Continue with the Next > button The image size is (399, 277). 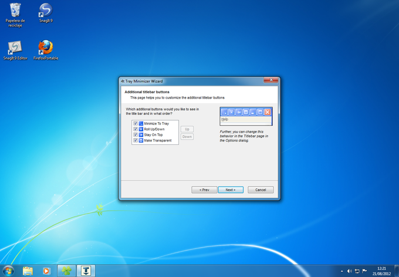click(x=231, y=190)
